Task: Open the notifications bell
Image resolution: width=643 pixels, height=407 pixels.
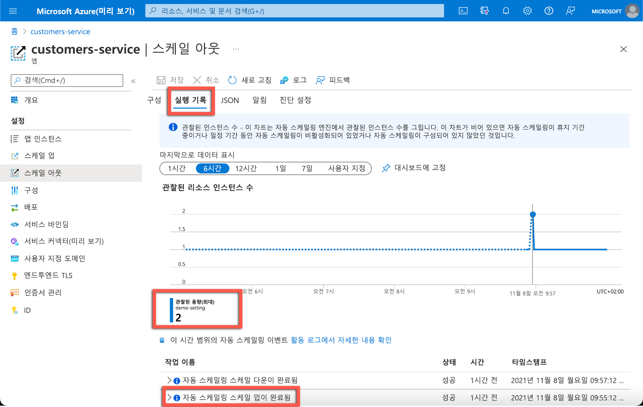Action: 506,11
